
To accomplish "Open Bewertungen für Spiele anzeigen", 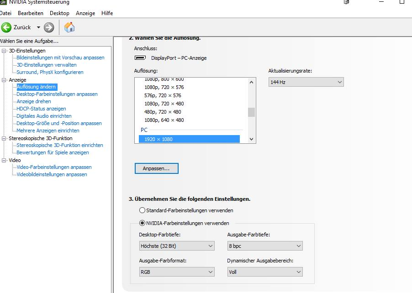I will [53, 152].
